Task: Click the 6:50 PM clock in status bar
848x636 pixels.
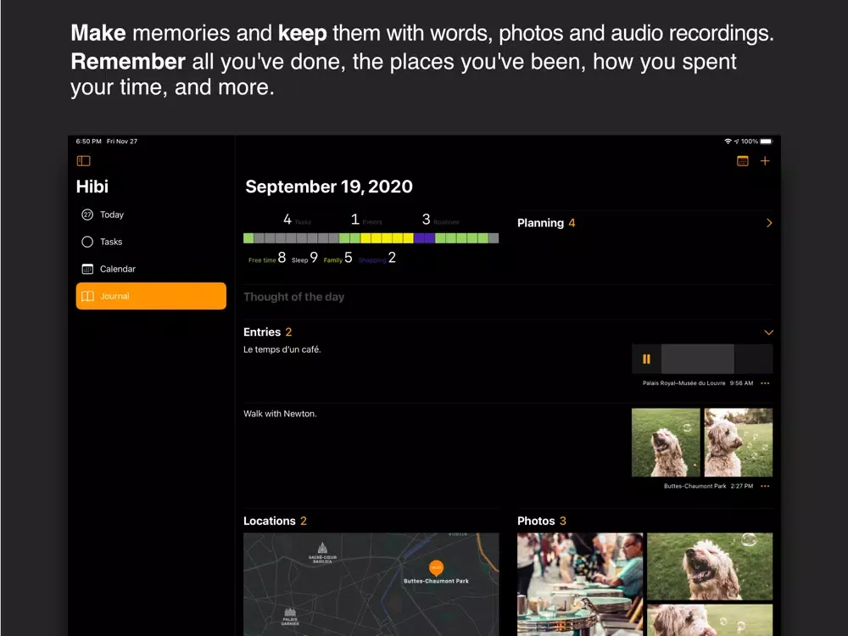Action: click(x=89, y=141)
